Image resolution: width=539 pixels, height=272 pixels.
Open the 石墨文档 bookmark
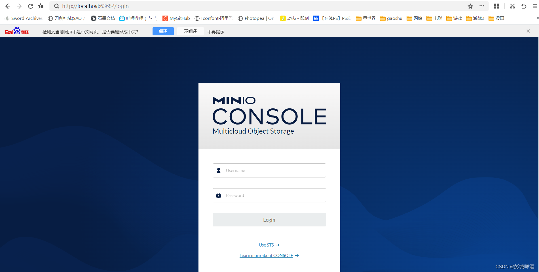pos(103,18)
